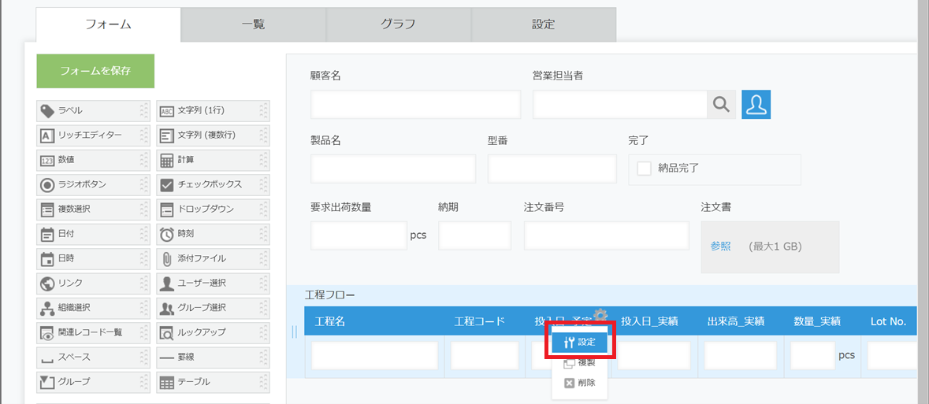This screenshot has width=929, height=404.
Task: Select the 文字列 (1行) field icon
Action: (x=167, y=111)
